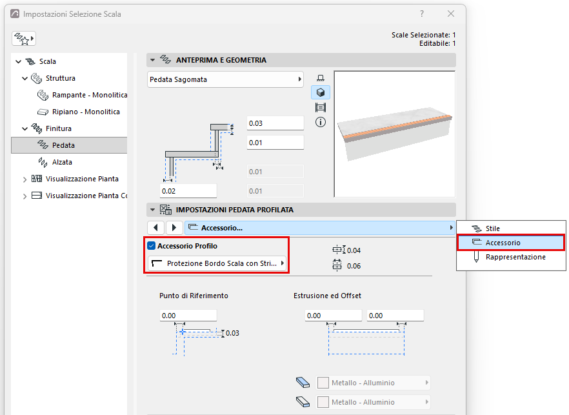Choose Stile from the popup menu
This screenshot has height=415, width=569.
coord(511,228)
